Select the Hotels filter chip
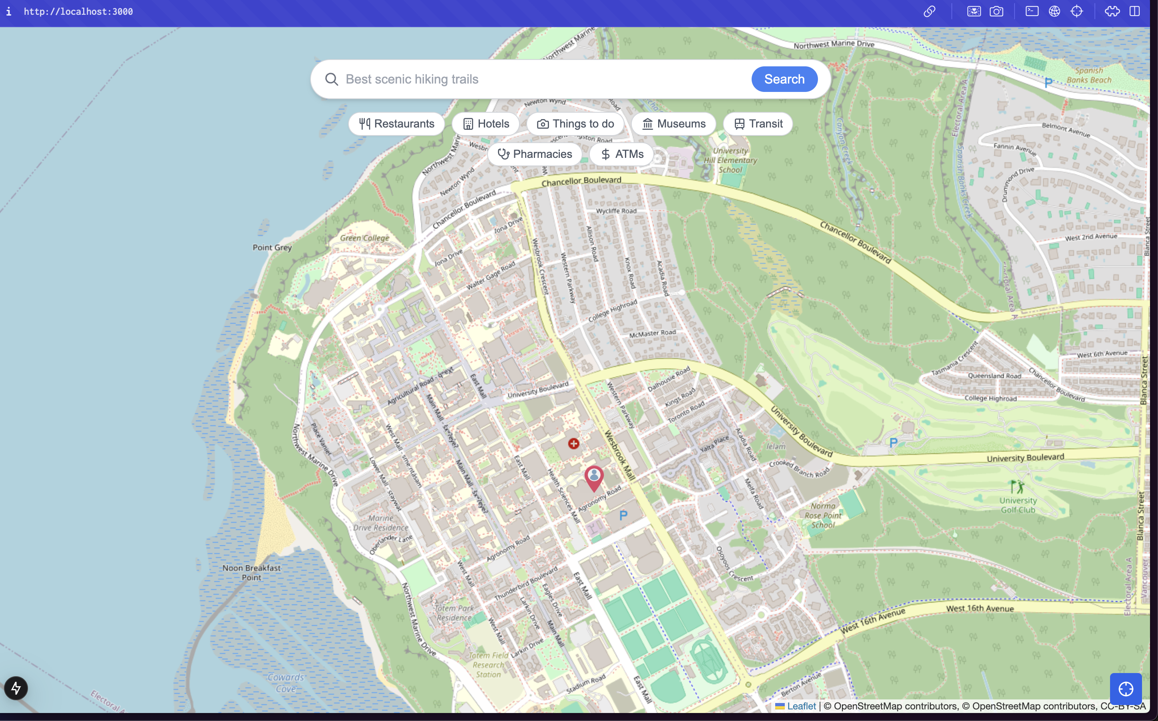Image resolution: width=1158 pixels, height=721 pixels. [486, 124]
